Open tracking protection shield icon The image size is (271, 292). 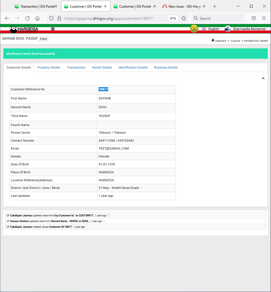(x=51, y=18)
